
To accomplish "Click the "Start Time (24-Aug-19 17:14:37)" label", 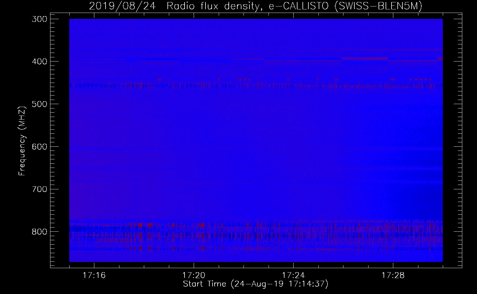I will point(256,284).
